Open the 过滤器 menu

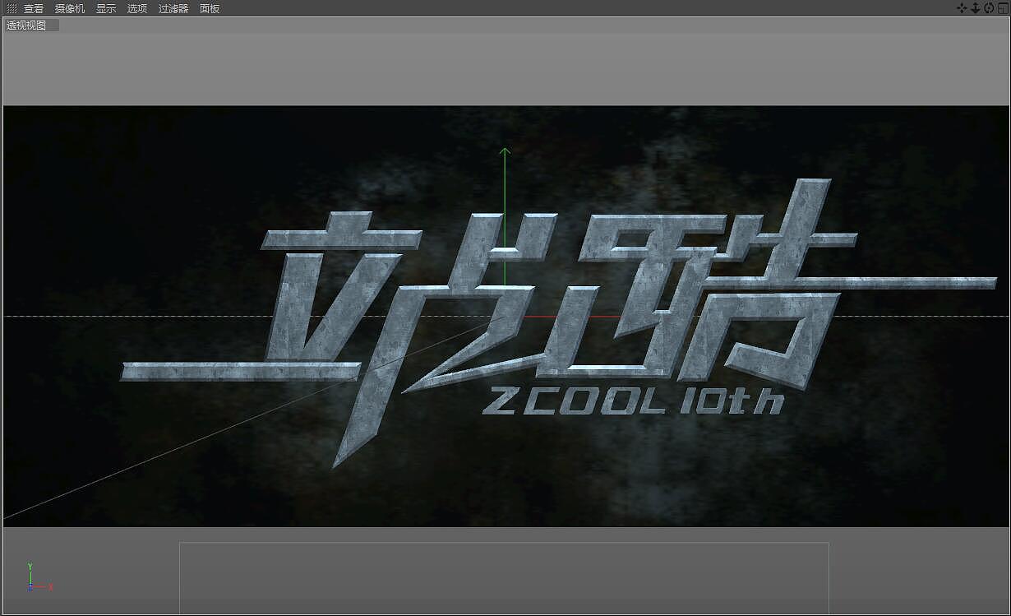(173, 8)
